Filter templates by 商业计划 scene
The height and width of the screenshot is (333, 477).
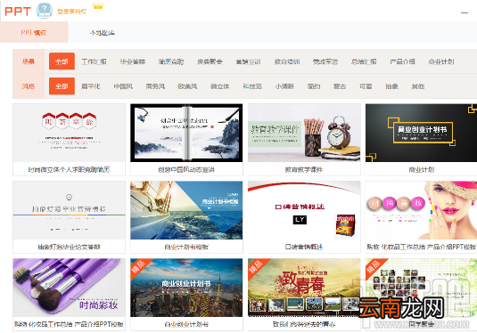441,61
